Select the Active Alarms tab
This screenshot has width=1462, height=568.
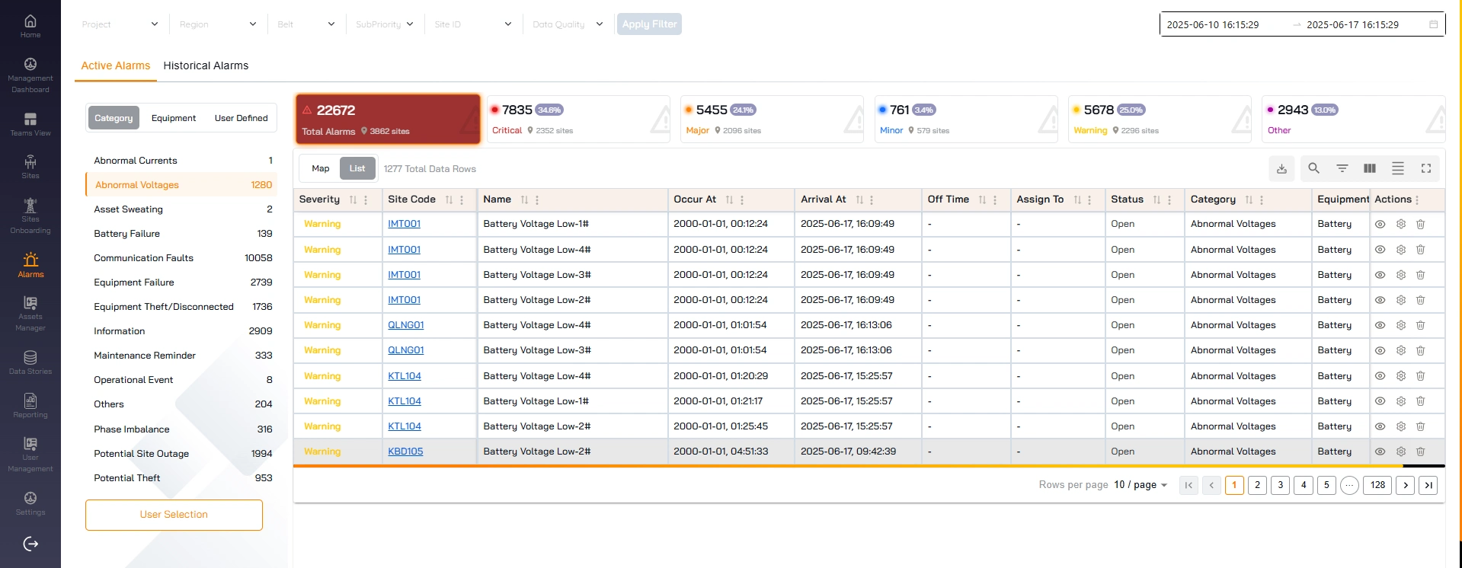click(x=116, y=65)
